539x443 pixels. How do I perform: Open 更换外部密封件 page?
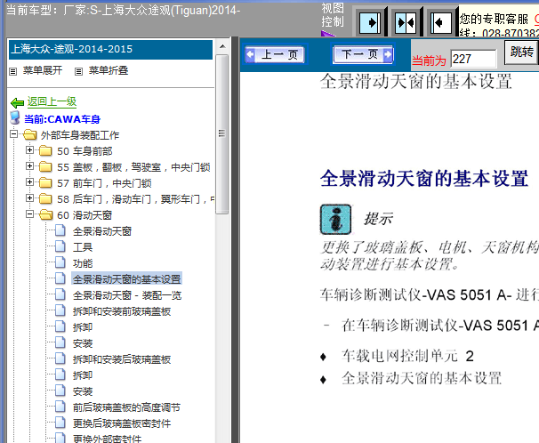point(107,439)
